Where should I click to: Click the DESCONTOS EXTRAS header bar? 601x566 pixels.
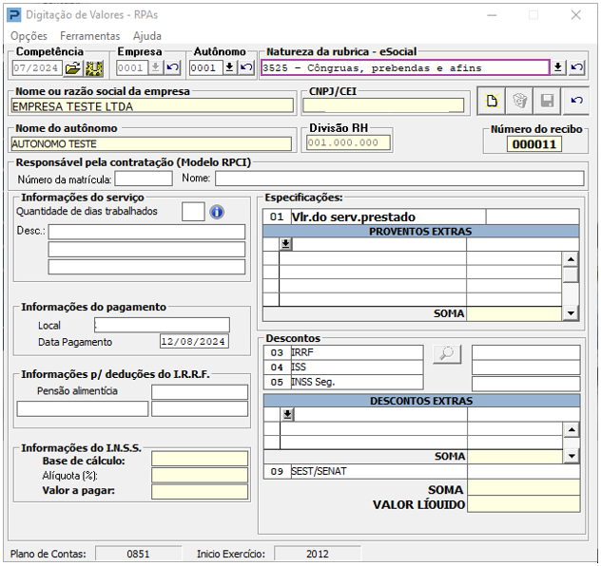point(421,401)
